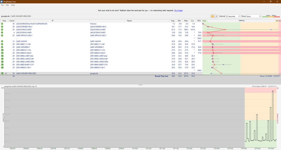Screen dimensions: 281x150
Task: Select the hop 5 green circle icon
Action: 2,35
